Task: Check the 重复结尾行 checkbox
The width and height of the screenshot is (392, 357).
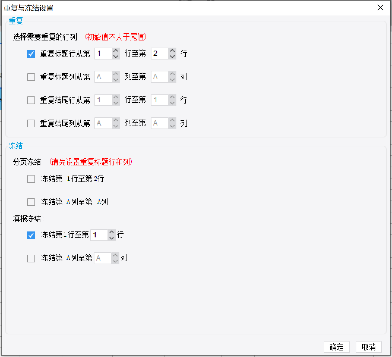Action: coord(31,100)
